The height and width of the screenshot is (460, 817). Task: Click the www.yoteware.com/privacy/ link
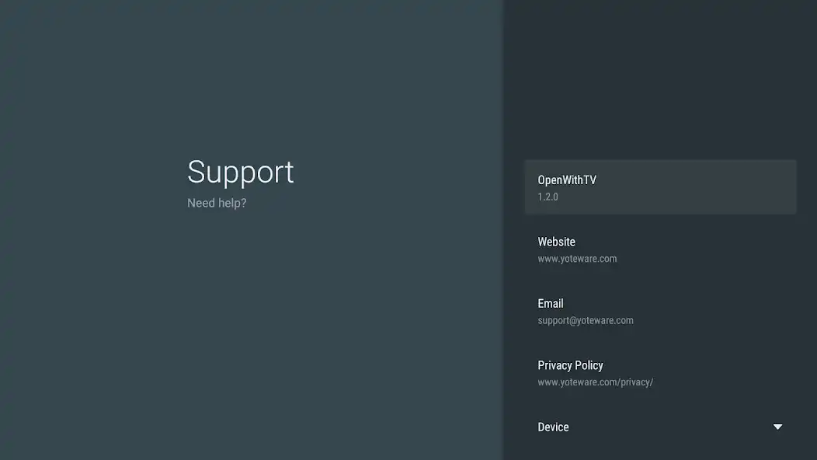tap(596, 382)
